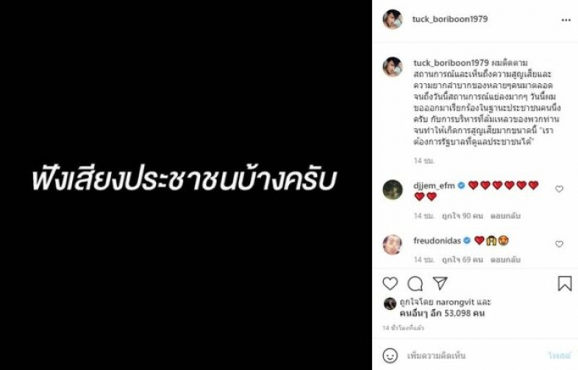Open the comment bubble icon
The width and height of the screenshot is (578, 370).
pyautogui.click(x=415, y=283)
